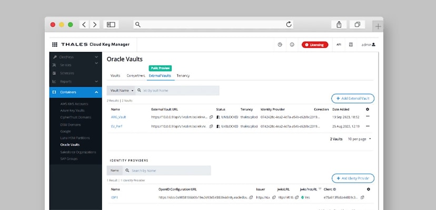The height and width of the screenshot is (210, 436).
Task: Open the ARG_Vault row ellipsis menu
Action: (x=368, y=117)
